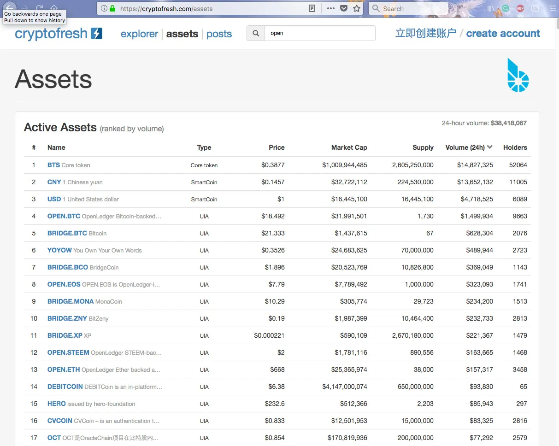Open the CVCOIN asset link
559x446 pixels.
tap(60, 421)
